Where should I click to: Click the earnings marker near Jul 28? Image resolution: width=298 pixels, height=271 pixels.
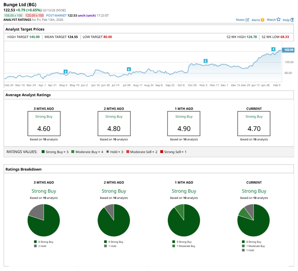point(129,69)
